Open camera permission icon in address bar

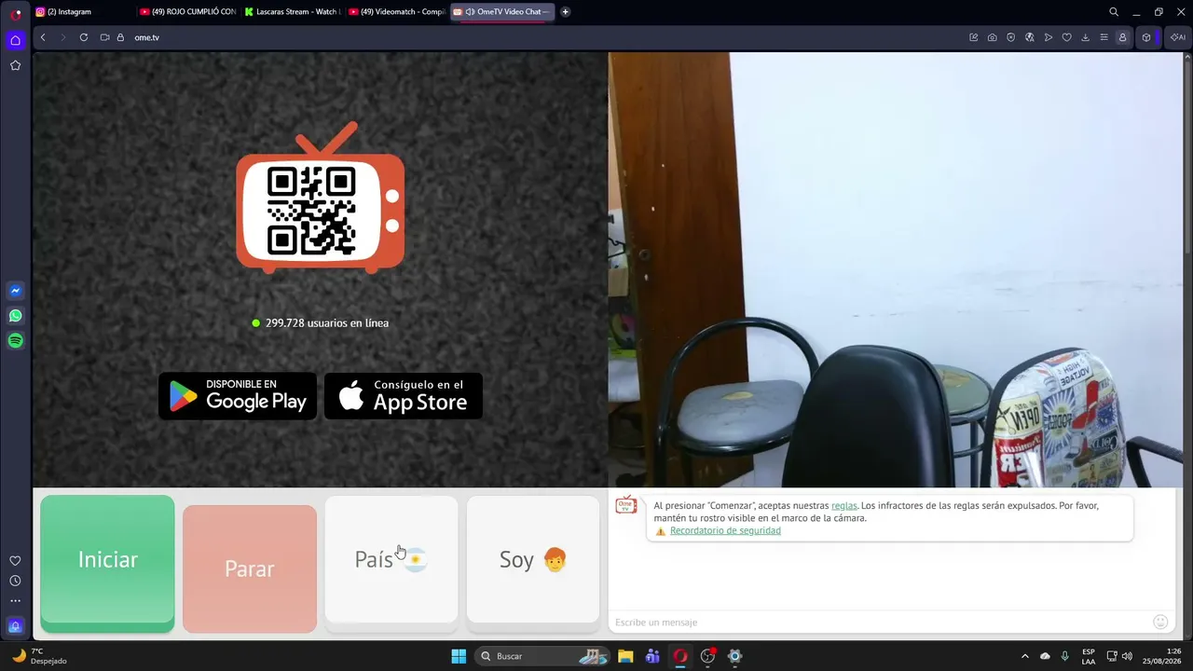[104, 37]
